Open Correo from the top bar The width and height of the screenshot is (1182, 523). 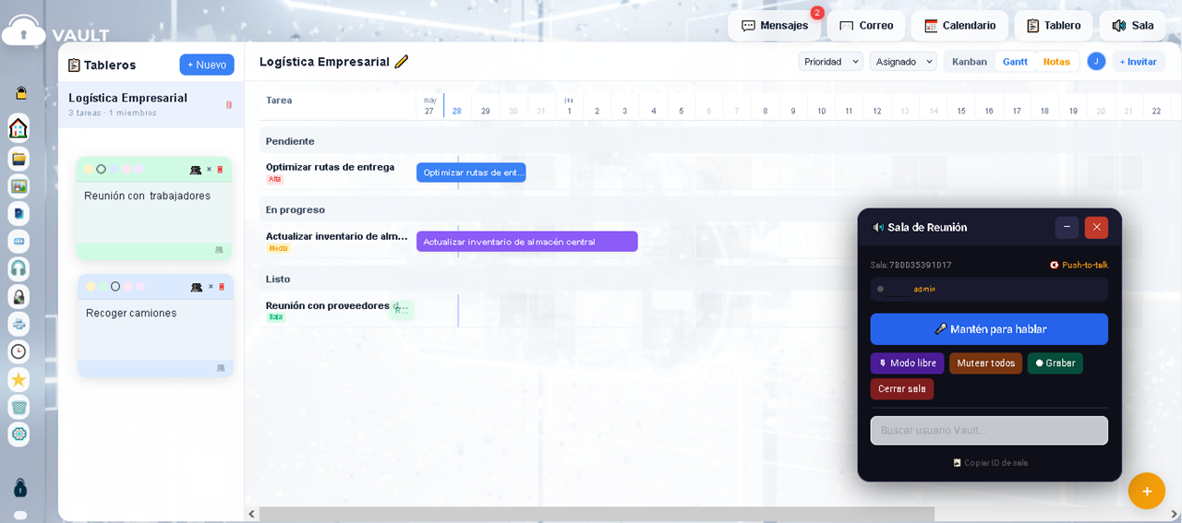[866, 26]
